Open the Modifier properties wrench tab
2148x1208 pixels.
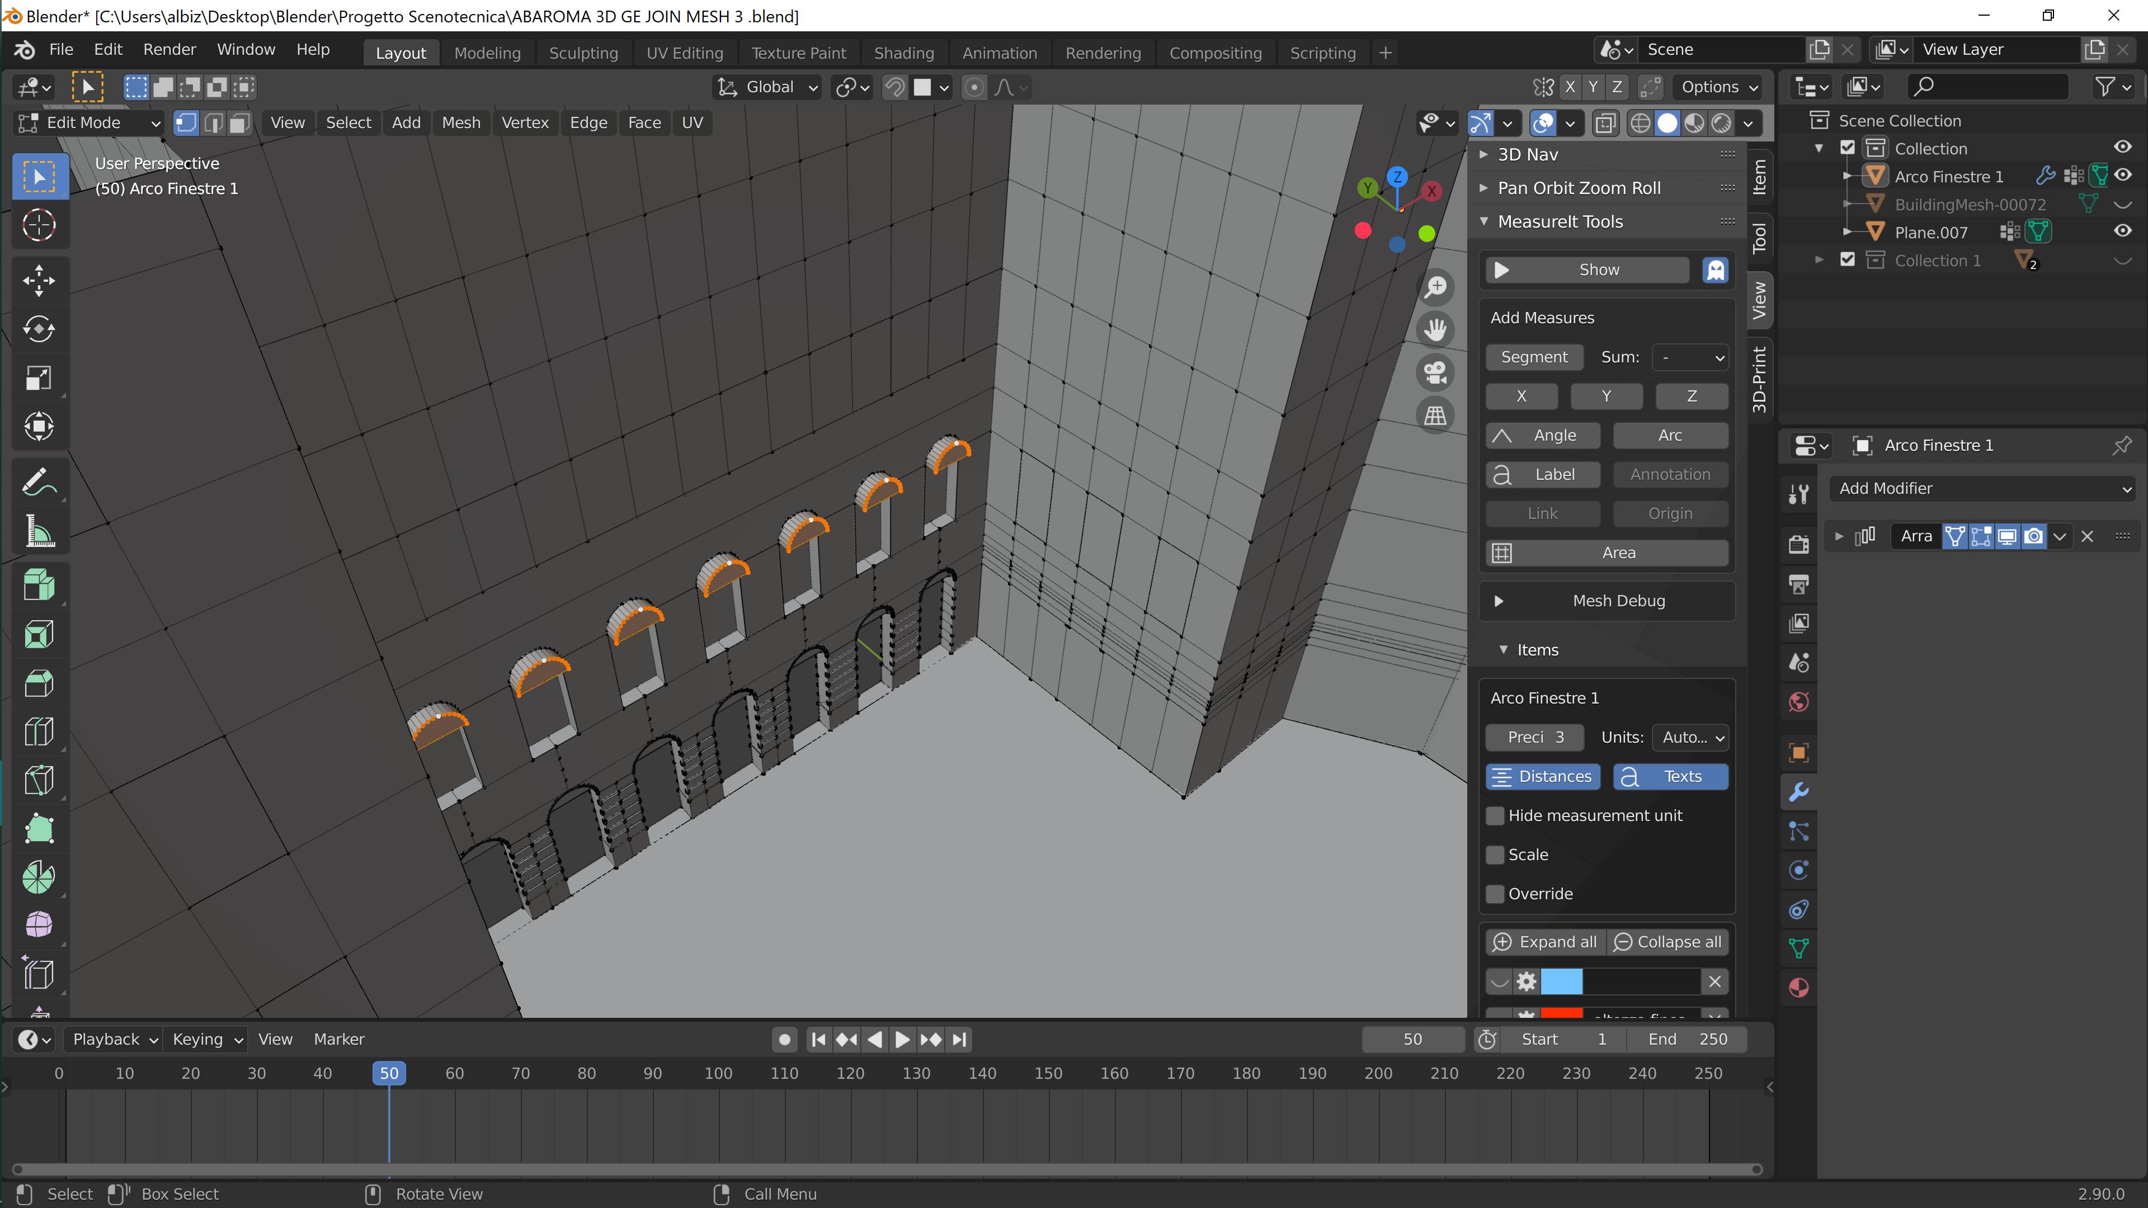pos(1798,792)
